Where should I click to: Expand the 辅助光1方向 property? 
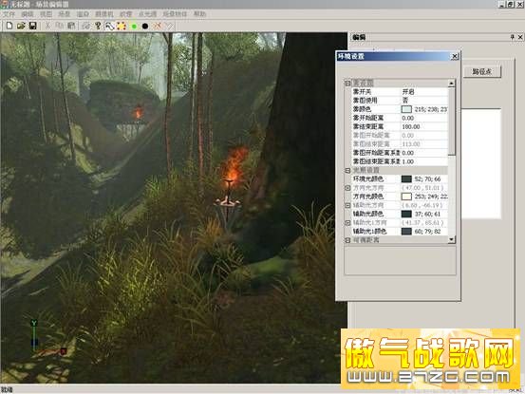click(x=347, y=222)
